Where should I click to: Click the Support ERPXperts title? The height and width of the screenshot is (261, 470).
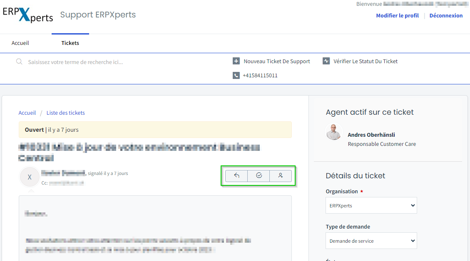[x=98, y=15]
